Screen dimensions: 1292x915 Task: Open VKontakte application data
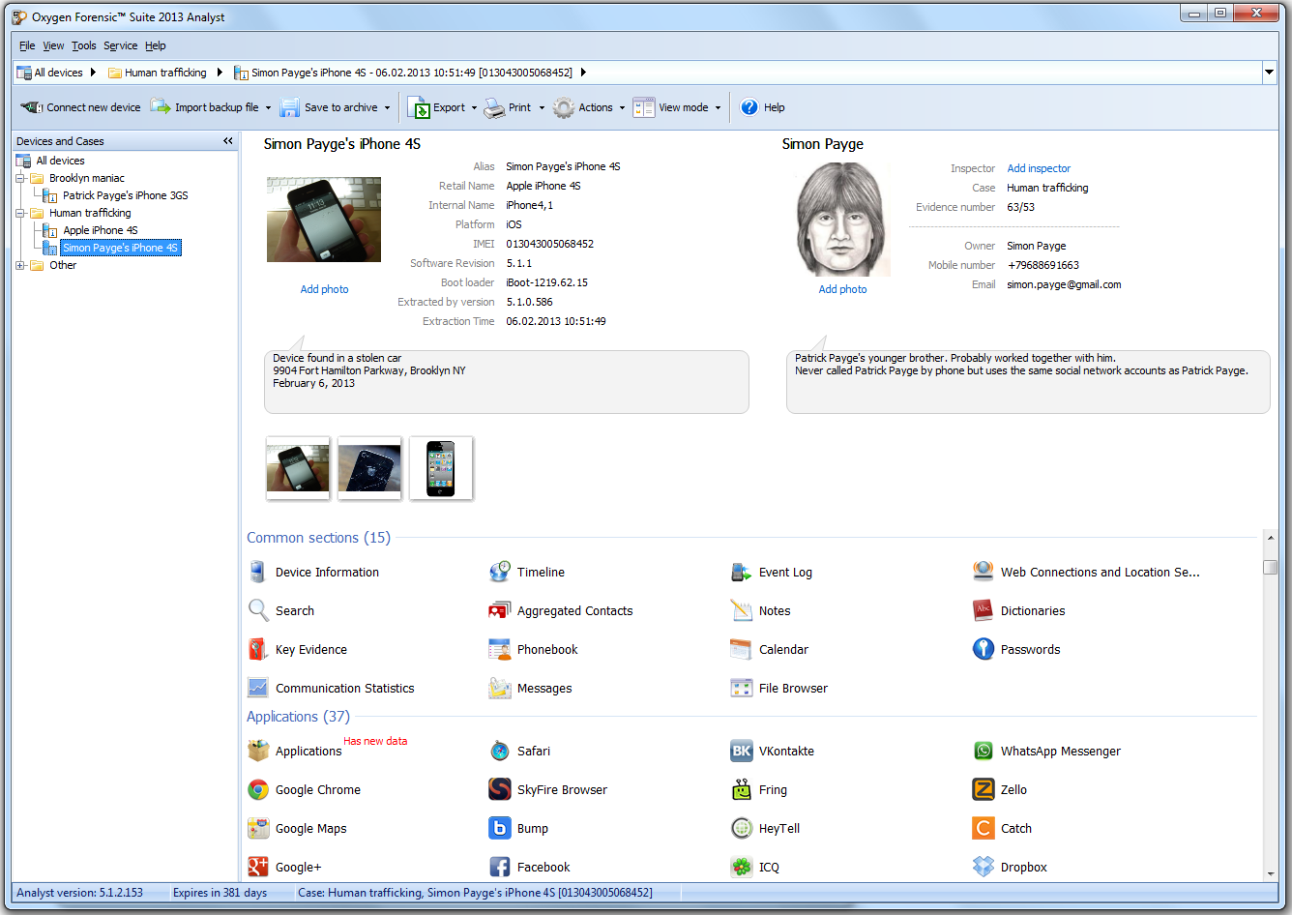tap(773, 752)
